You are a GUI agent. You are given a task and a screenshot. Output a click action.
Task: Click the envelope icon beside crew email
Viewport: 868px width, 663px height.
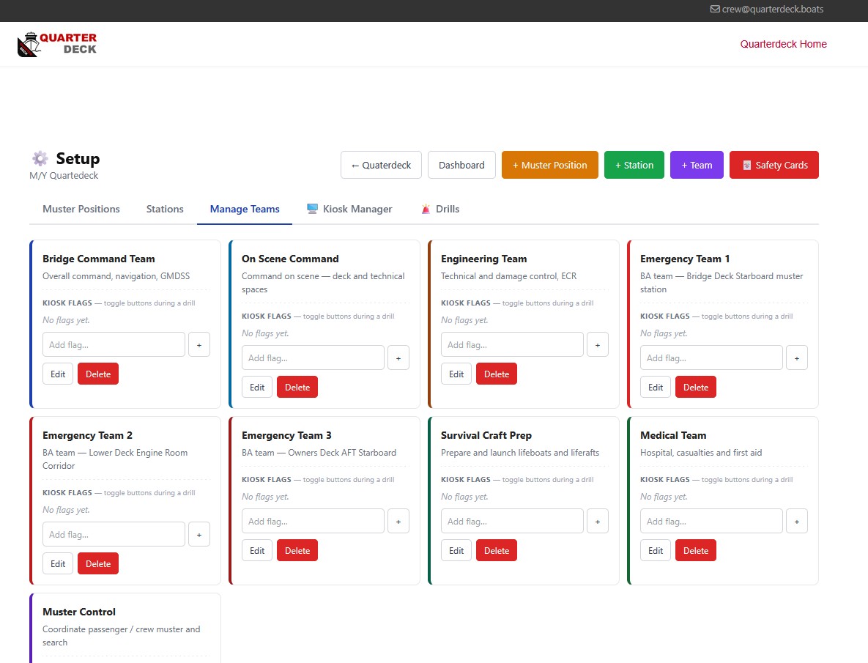[x=715, y=9]
